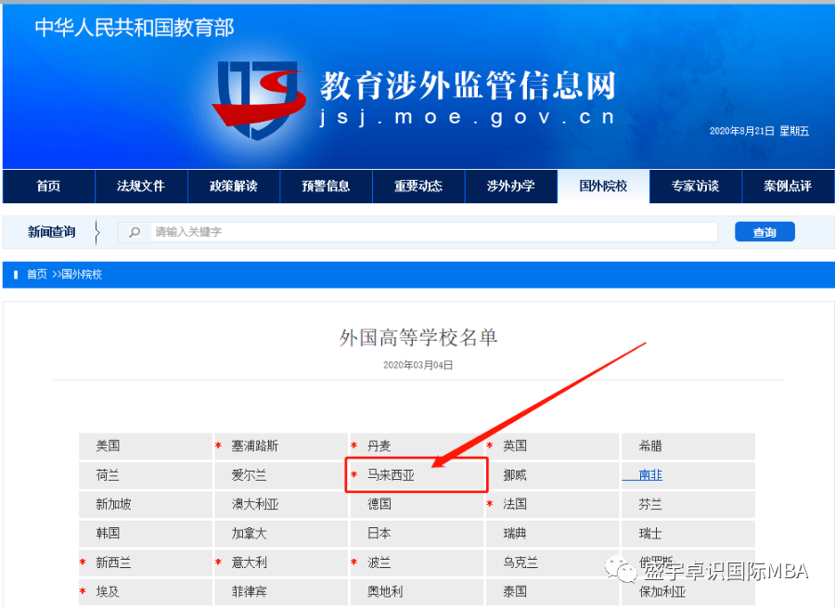Open the 首页 navigation tab
Image resolution: width=835 pixels, height=608 pixels.
pyautogui.click(x=48, y=186)
